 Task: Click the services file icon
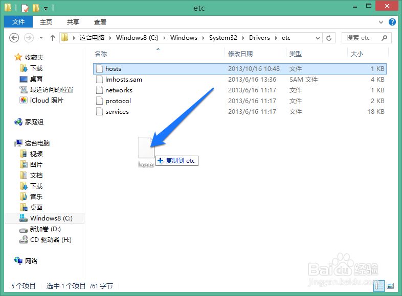tap(99, 112)
